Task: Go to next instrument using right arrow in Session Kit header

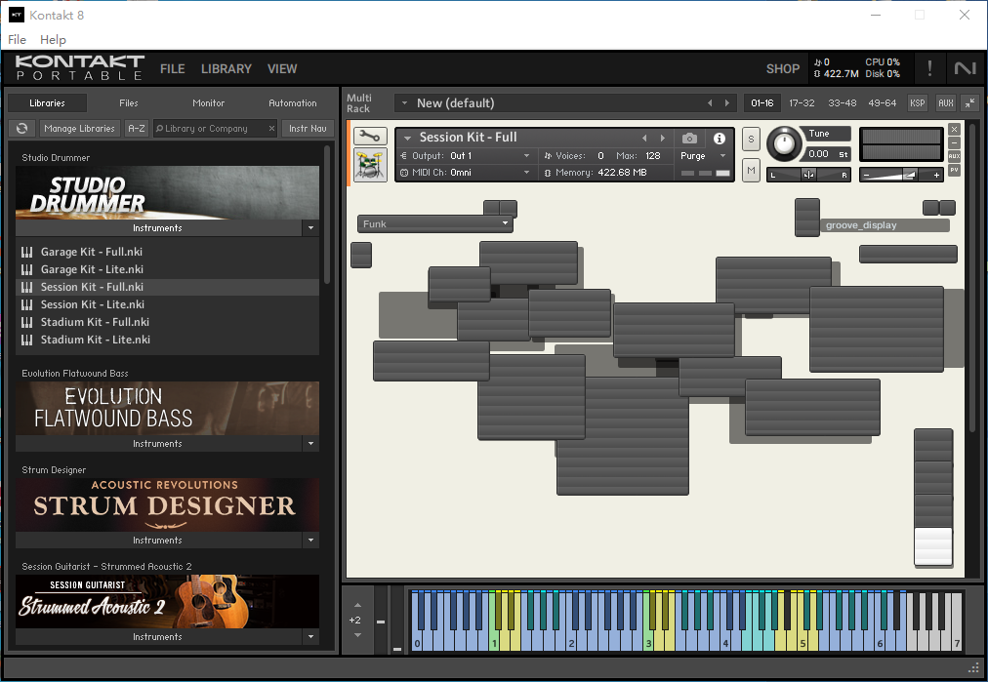Action: (662, 138)
